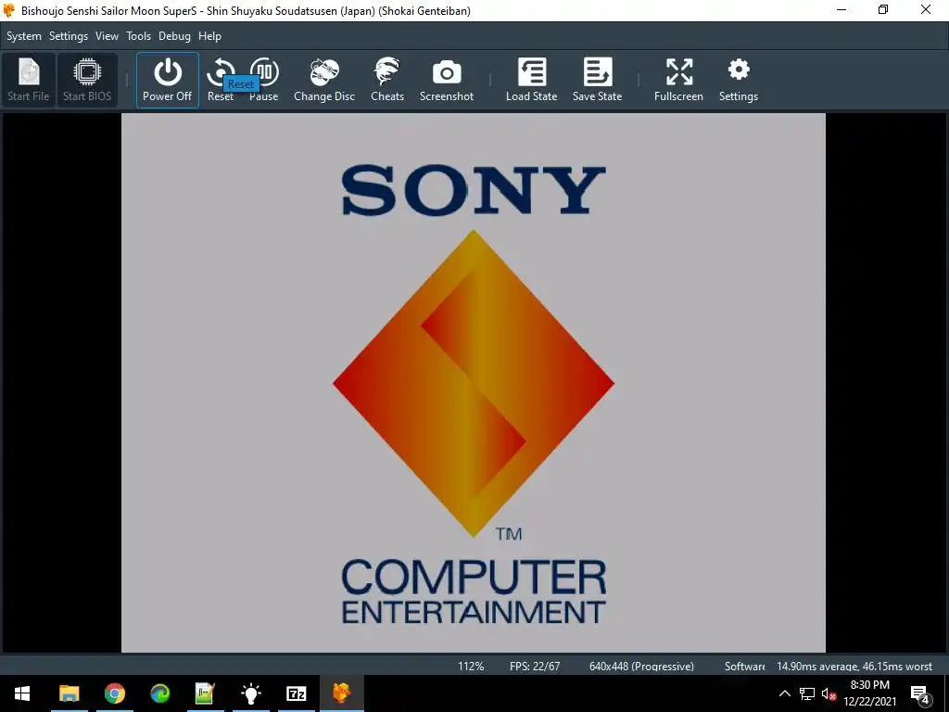Click the Start File toolbar icon

(x=29, y=80)
